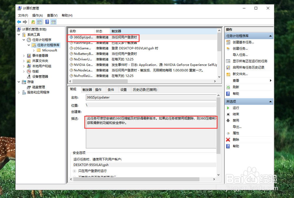The height and width of the screenshot is (198, 294).
Task: Click the 禁用 down arrow icon
Action: pos(228,120)
